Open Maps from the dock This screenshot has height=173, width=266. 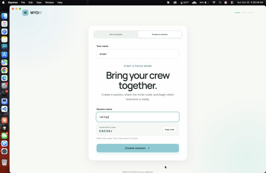pyautogui.click(x=4, y=63)
